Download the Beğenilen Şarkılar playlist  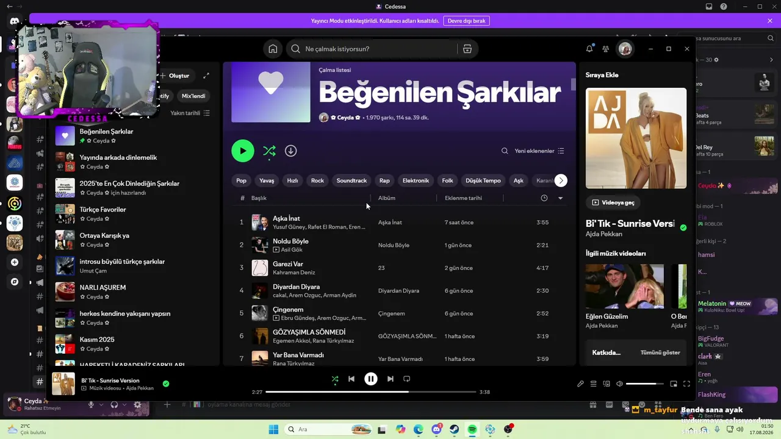pyautogui.click(x=291, y=151)
